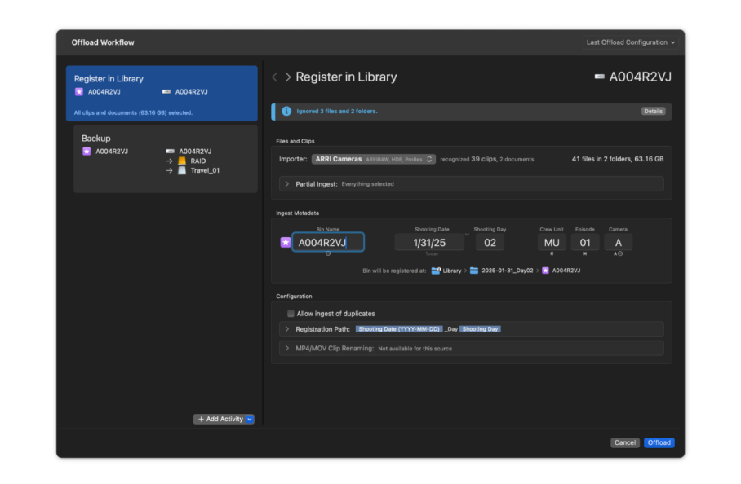Click the back chevron beside Register in Library

coord(274,77)
